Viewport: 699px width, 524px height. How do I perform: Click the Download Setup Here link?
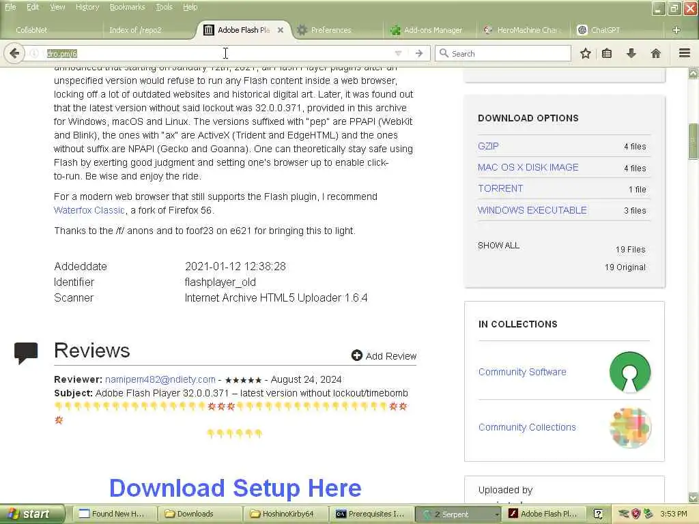[236, 488]
